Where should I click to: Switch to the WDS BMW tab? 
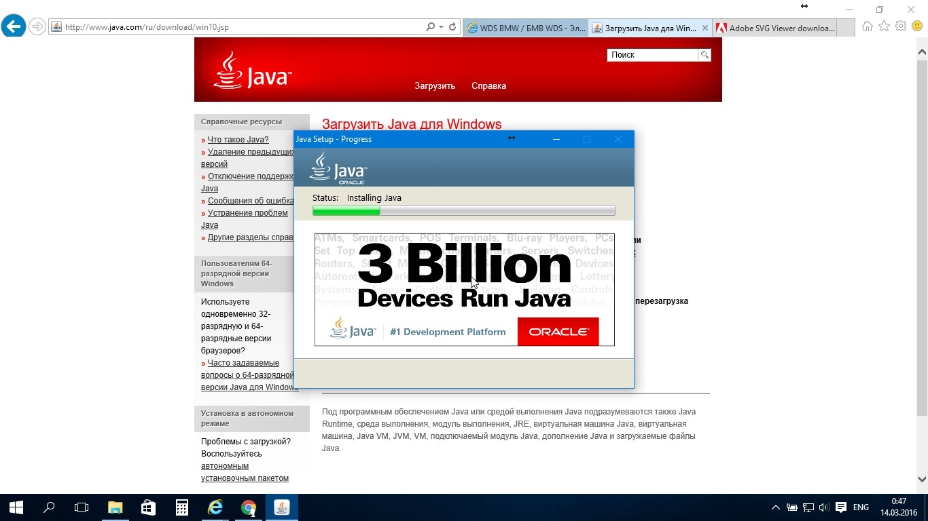click(x=526, y=28)
